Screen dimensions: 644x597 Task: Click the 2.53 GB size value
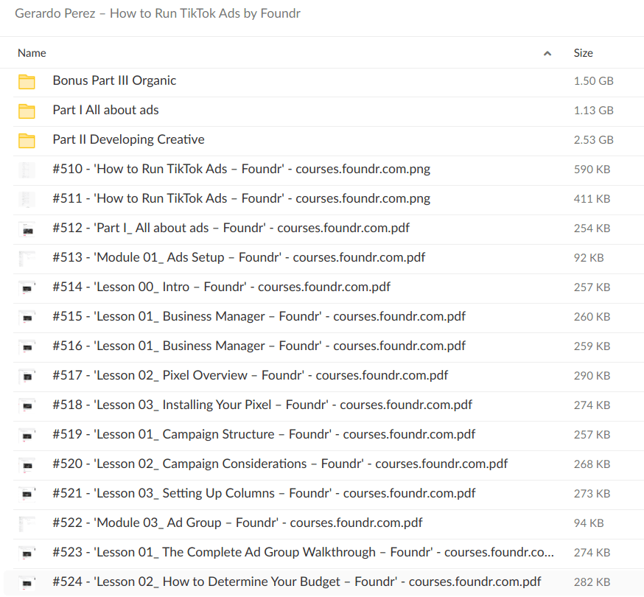tap(593, 140)
